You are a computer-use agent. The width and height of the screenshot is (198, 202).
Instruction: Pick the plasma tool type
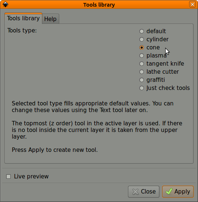click(x=142, y=56)
